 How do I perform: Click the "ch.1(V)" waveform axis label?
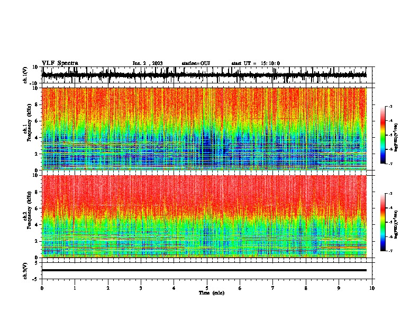25,75
